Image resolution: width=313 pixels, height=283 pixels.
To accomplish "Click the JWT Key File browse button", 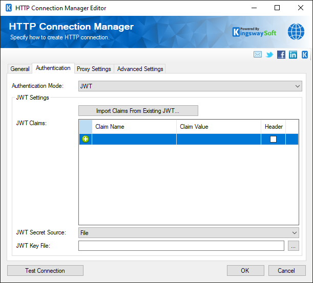I will pos(293,246).
